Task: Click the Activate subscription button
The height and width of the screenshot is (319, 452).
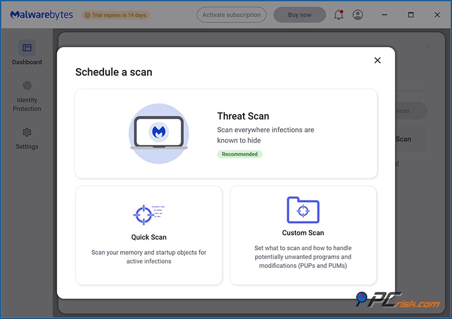Action: (232, 15)
